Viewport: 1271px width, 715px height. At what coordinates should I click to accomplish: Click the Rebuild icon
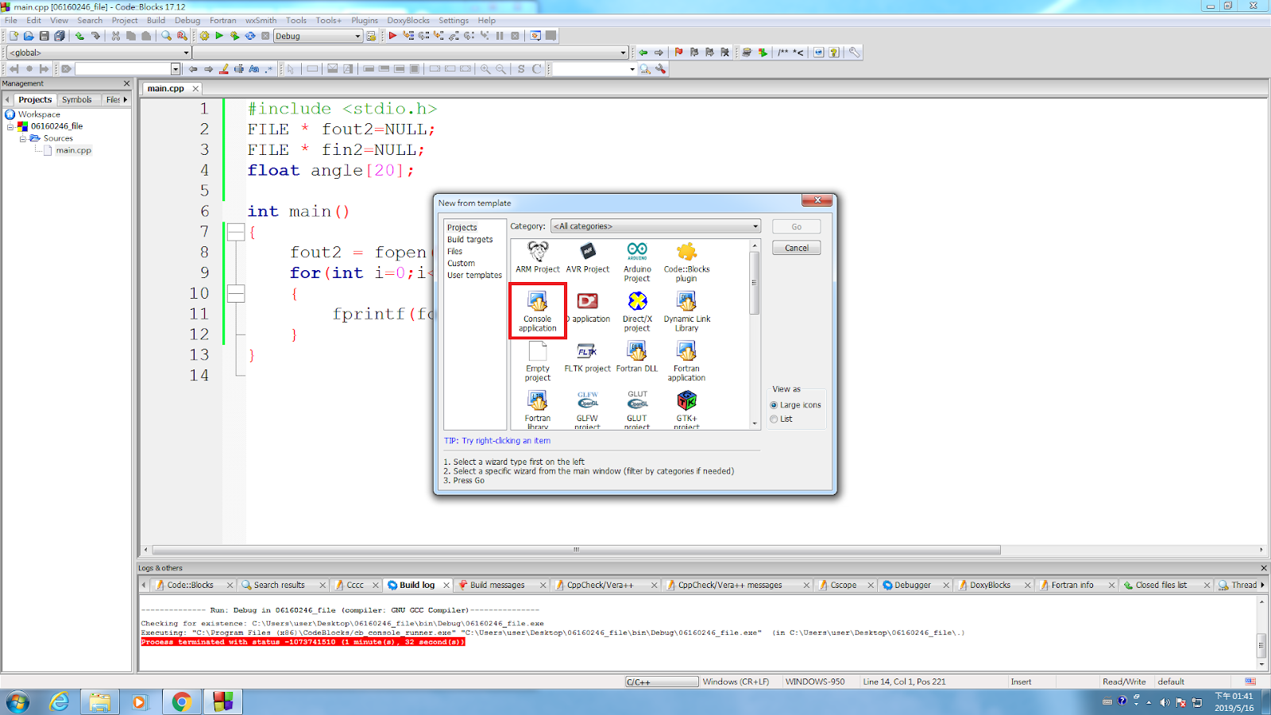(250, 36)
